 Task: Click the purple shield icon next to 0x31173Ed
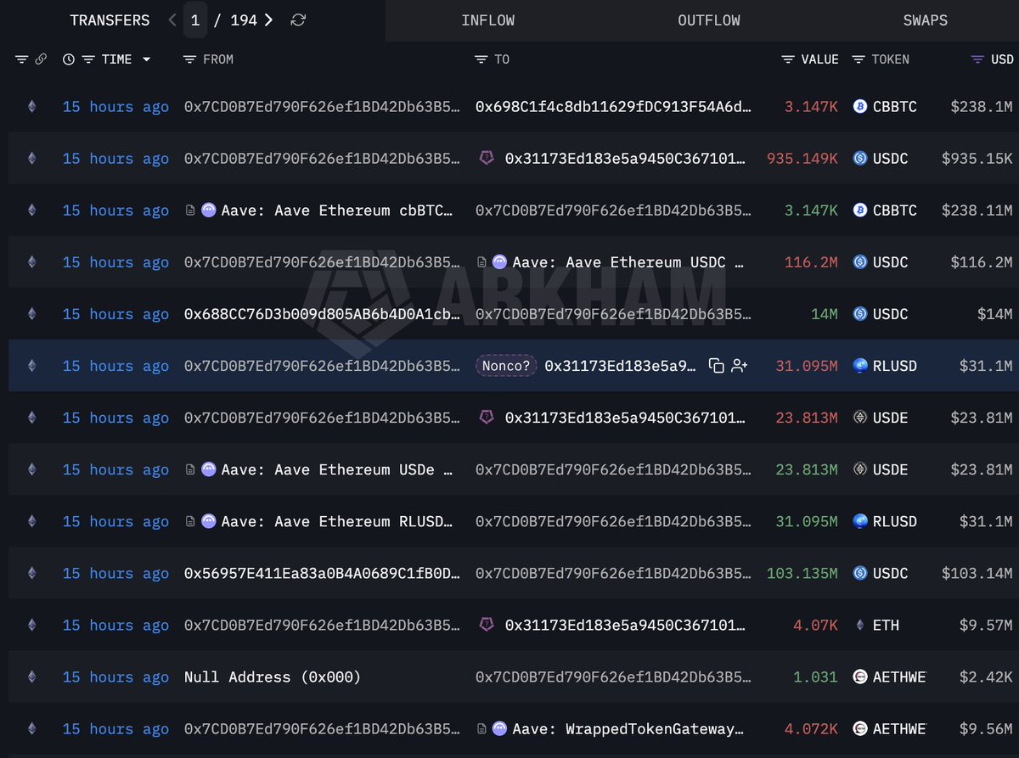[487, 158]
